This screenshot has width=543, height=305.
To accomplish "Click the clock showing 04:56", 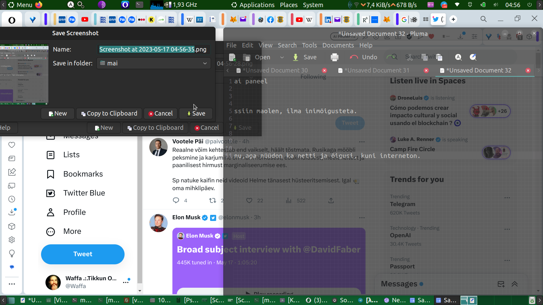I will (513, 5).
